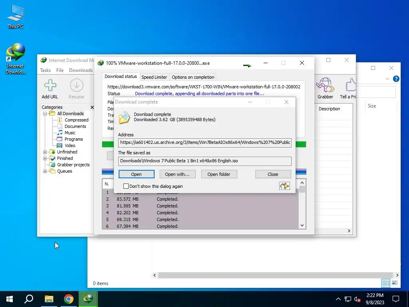Image resolution: width=409 pixels, height=307 pixels.
Task: Click the IDM icon in the taskbar
Action: click(88, 299)
